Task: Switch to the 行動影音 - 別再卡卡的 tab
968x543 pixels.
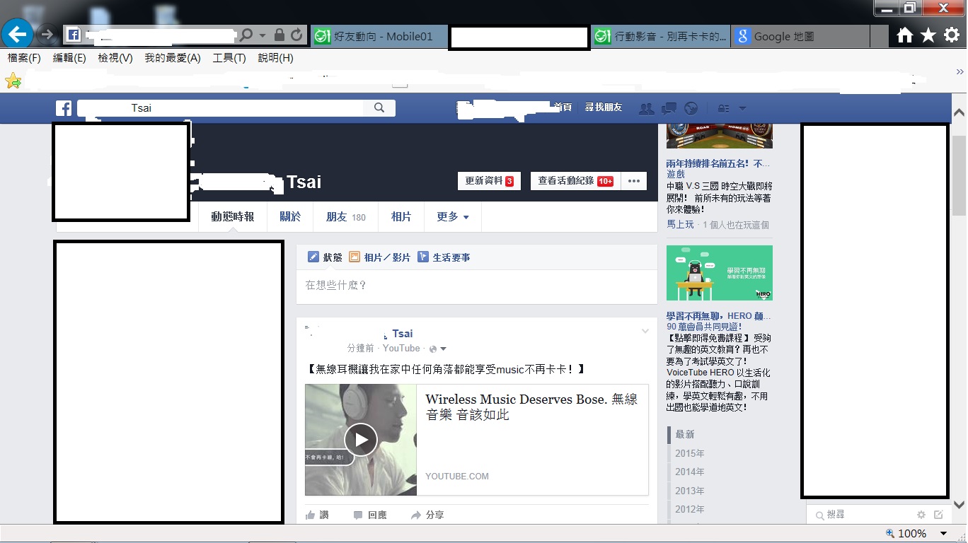Action: 661,36
